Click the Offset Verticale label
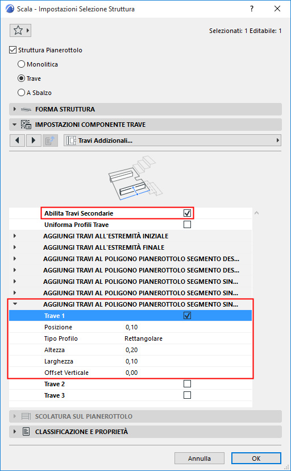 (66, 373)
